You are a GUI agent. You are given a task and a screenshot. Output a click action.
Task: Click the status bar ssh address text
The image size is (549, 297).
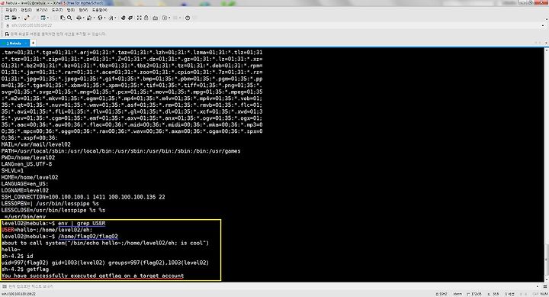pos(18,294)
